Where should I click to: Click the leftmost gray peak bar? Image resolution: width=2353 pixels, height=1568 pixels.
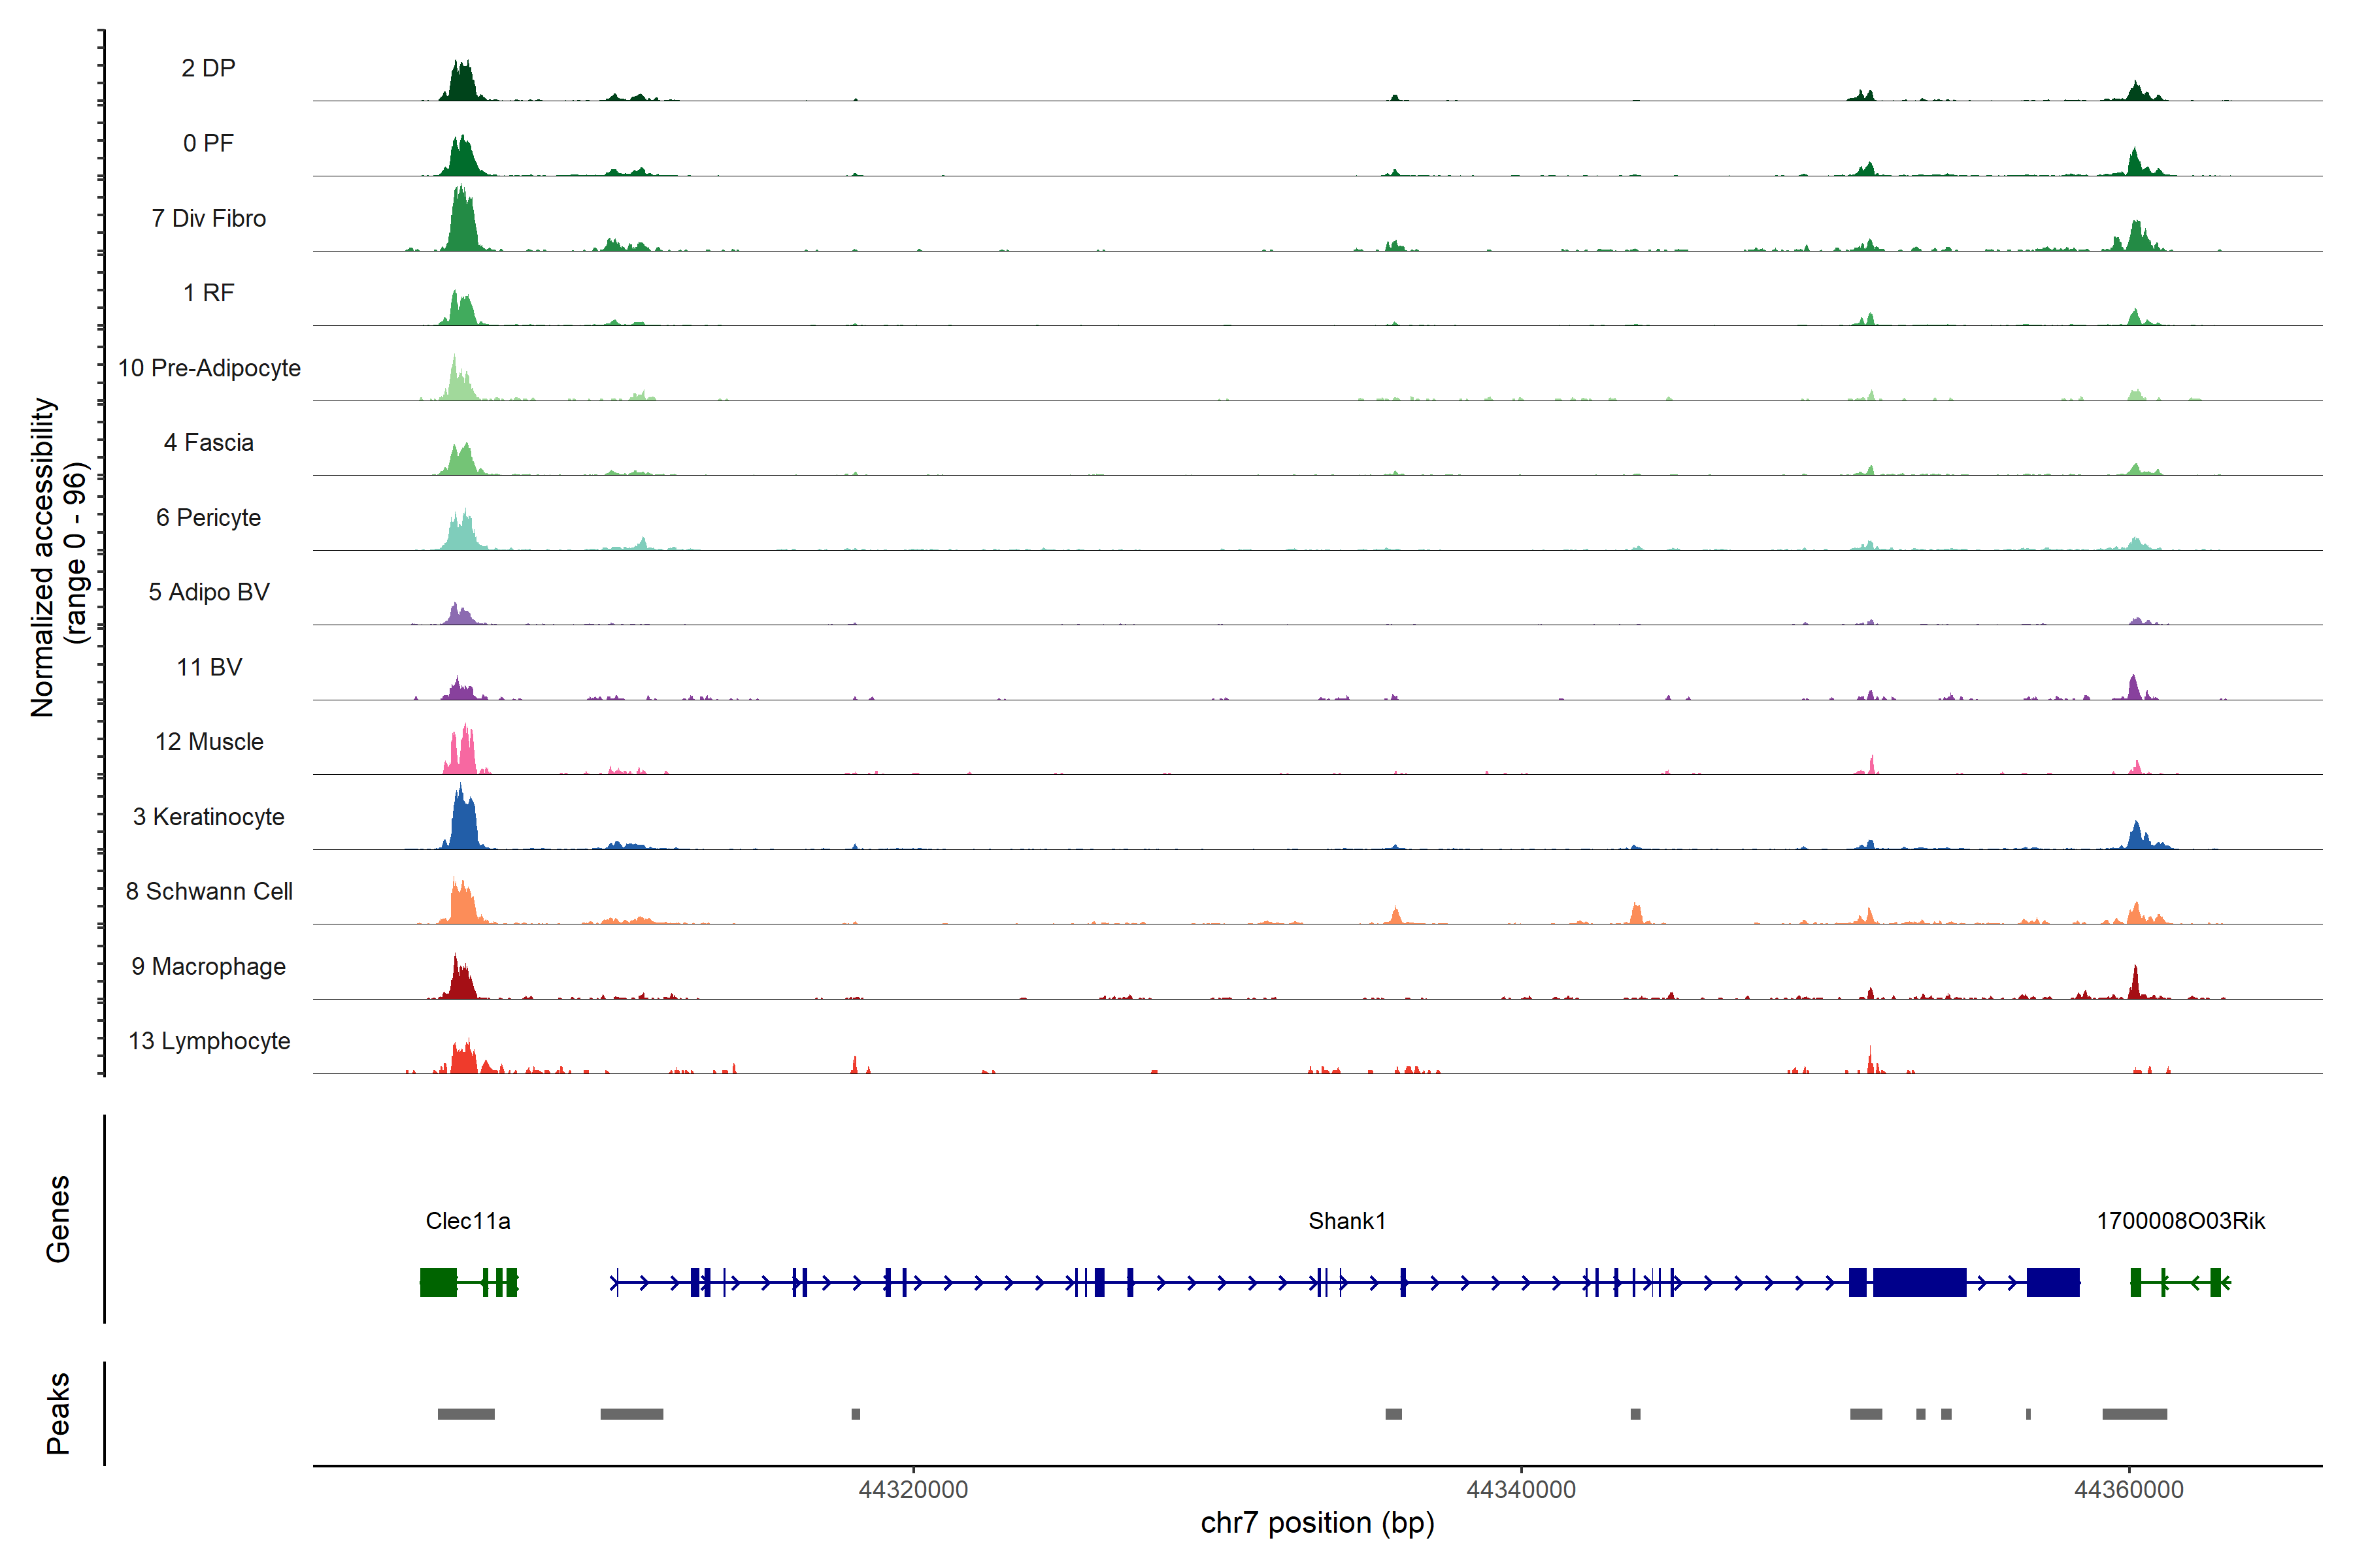click(466, 1414)
